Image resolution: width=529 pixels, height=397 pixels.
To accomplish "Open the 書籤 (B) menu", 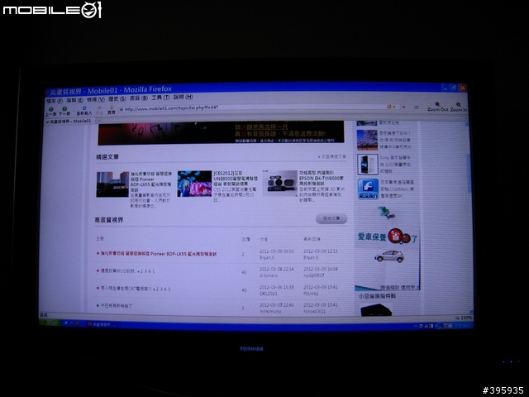I will coord(139,98).
